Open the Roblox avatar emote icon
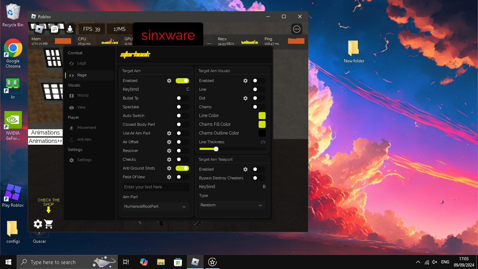 click(70, 29)
